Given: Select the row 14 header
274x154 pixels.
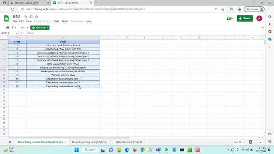Looking at the screenshot, I should coord(4,89).
